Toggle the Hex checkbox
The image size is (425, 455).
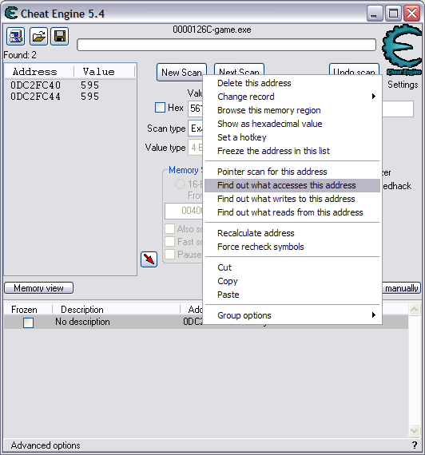[x=160, y=108]
